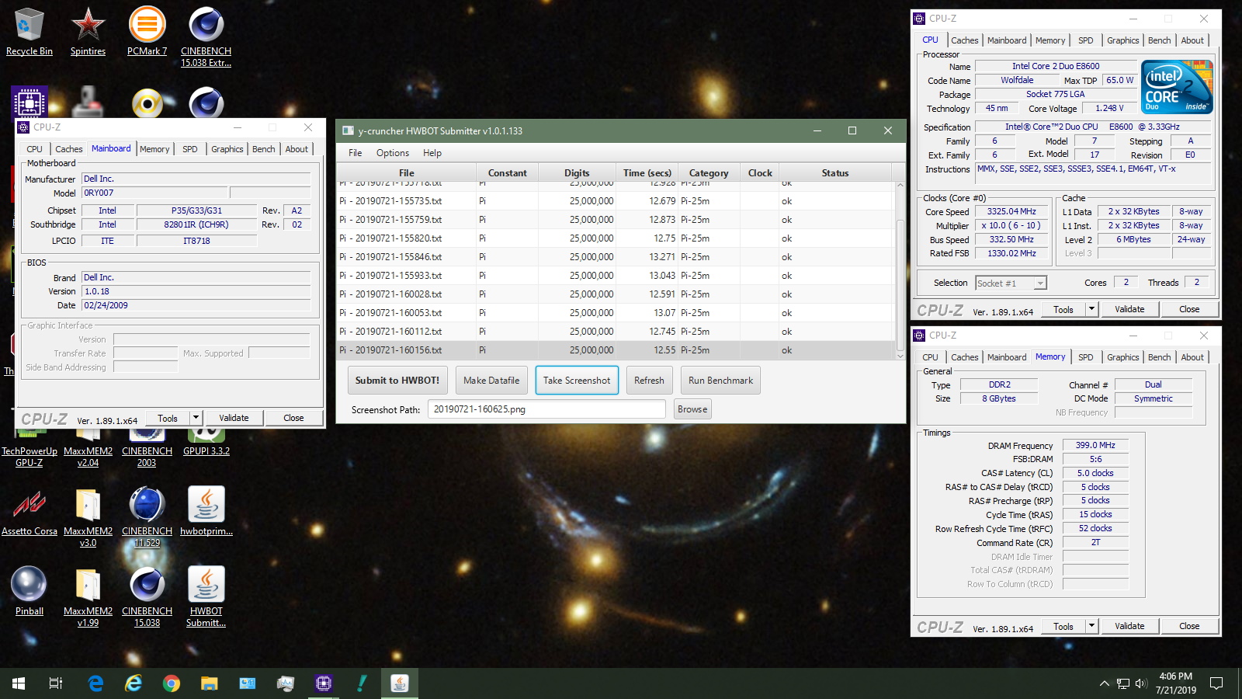Click the Submit to HWBOT! button

397,381
